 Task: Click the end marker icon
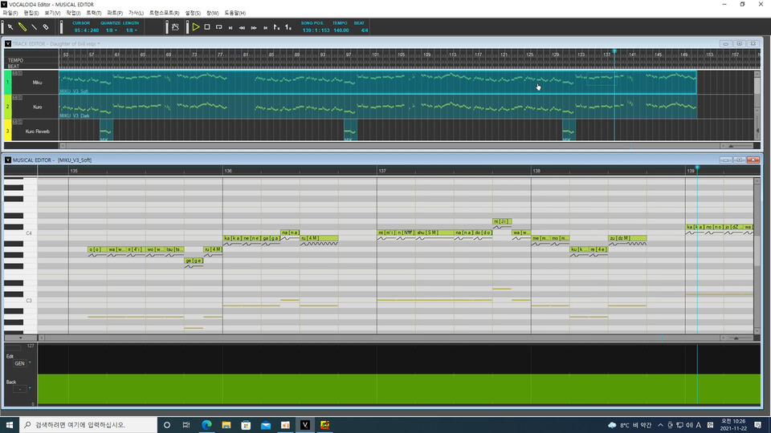click(x=288, y=27)
